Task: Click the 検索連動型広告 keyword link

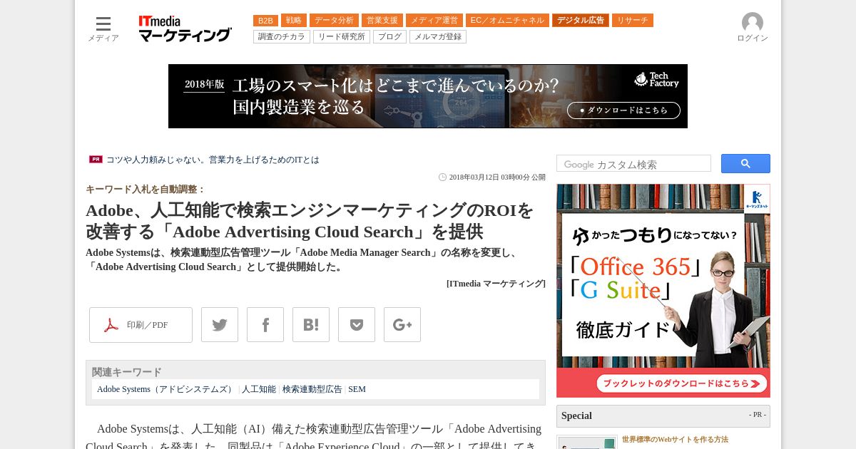Action: [312, 389]
